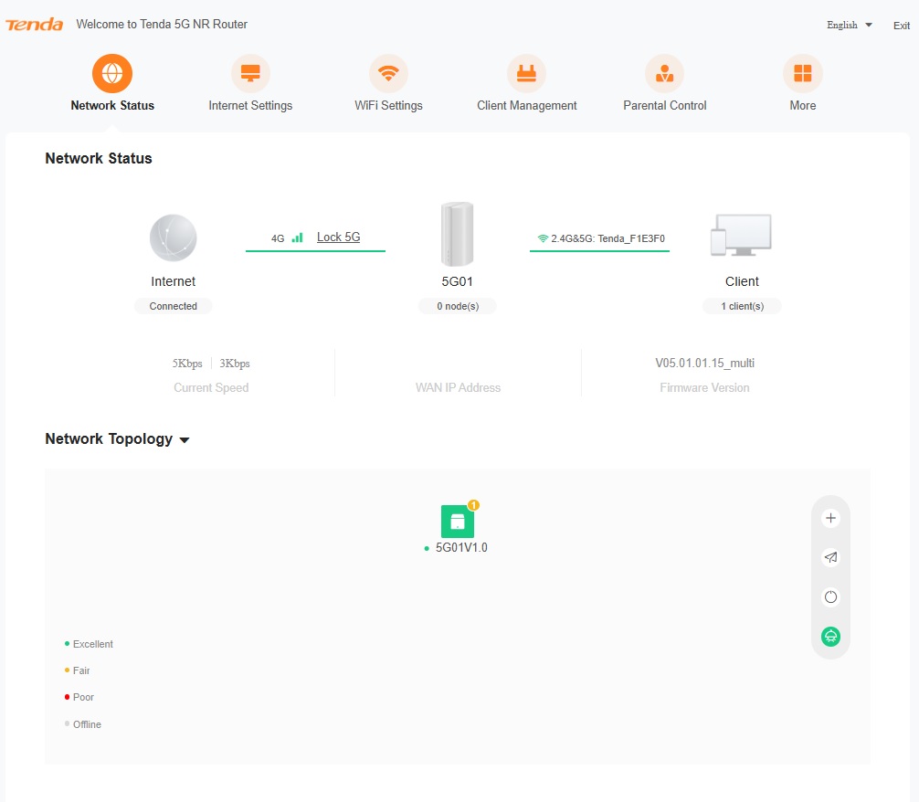Go to Client Management tab label
Viewport: 919px width, 802px height.
527,106
